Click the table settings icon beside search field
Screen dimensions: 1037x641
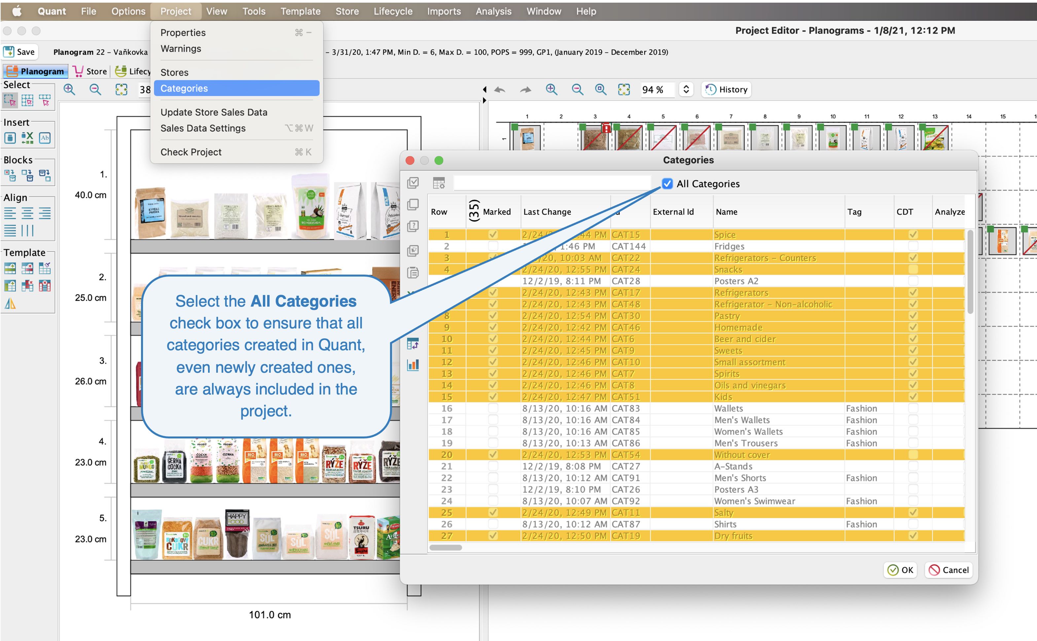(439, 183)
